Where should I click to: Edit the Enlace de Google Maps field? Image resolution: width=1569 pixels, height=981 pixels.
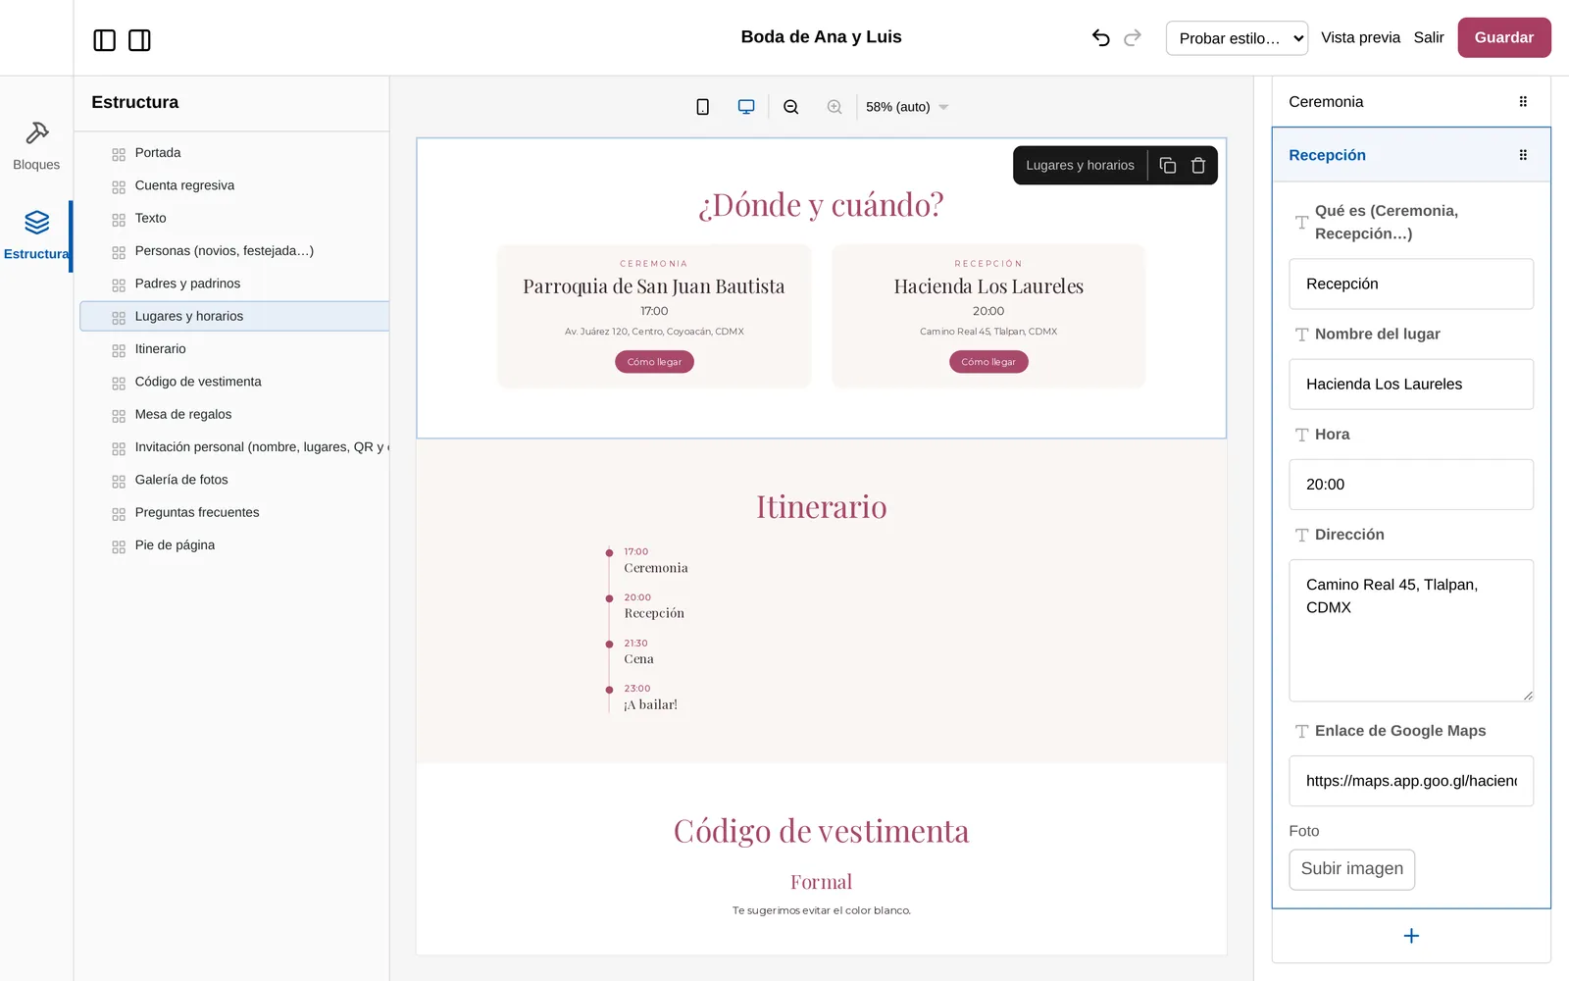coord(1411,781)
